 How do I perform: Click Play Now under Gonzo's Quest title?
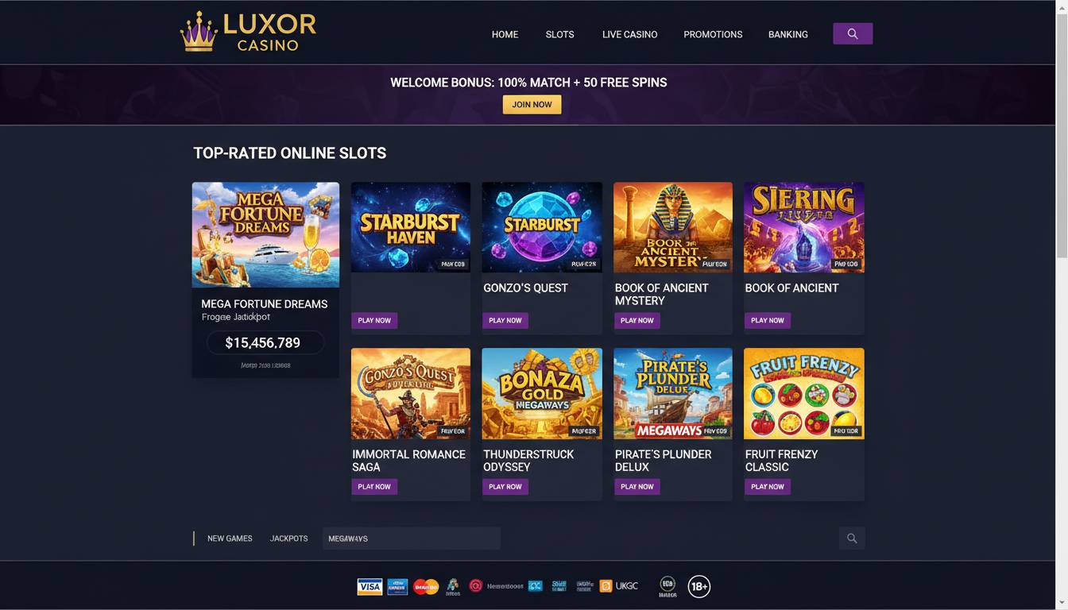pos(505,321)
